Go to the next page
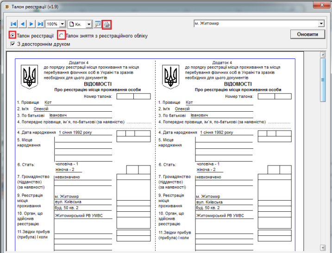 point(31,24)
